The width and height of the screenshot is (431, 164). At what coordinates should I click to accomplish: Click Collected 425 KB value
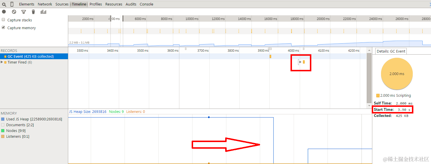click(x=402, y=116)
